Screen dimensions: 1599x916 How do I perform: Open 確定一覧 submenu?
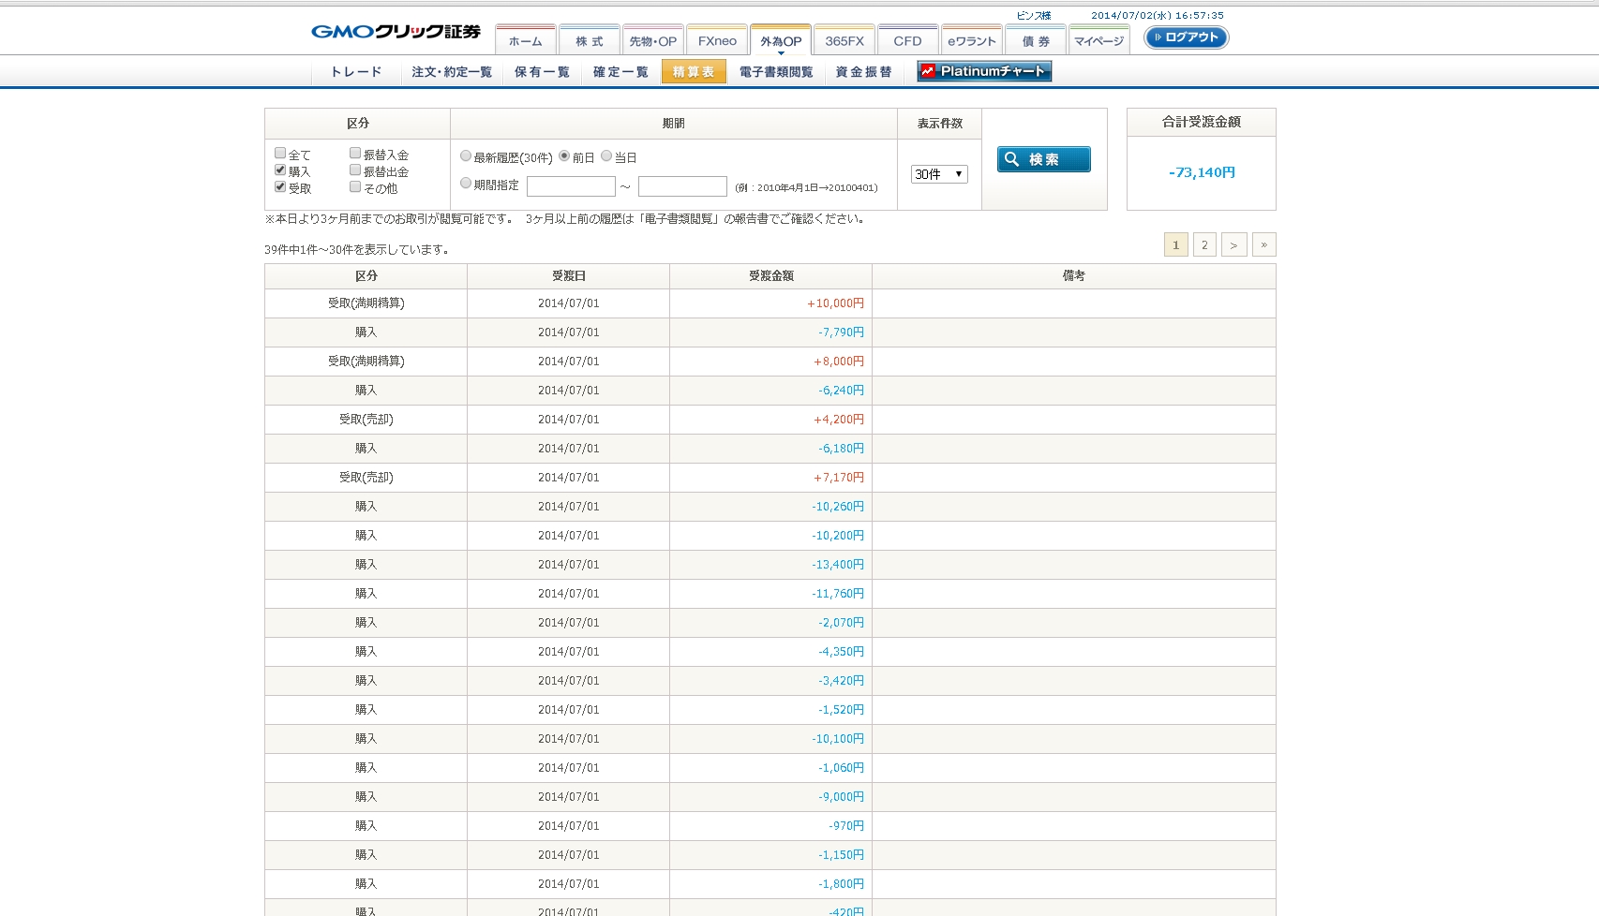point(620,72)
